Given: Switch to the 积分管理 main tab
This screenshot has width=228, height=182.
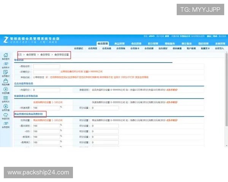Looking at the screenshot, I should pos(153,44).
